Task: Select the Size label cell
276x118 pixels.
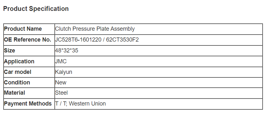Action: [x=29, y=51]
